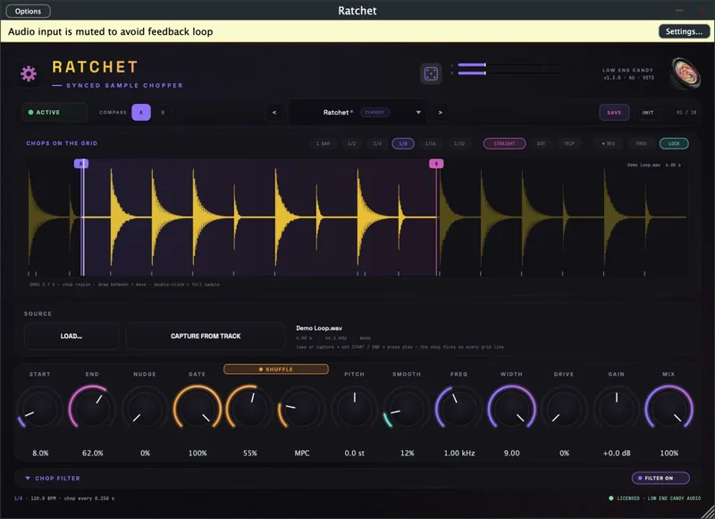The height and width of the screenshot is (519, 715).
Task: Click the Low End Candy swirl logo
Action: pos(685,73)
